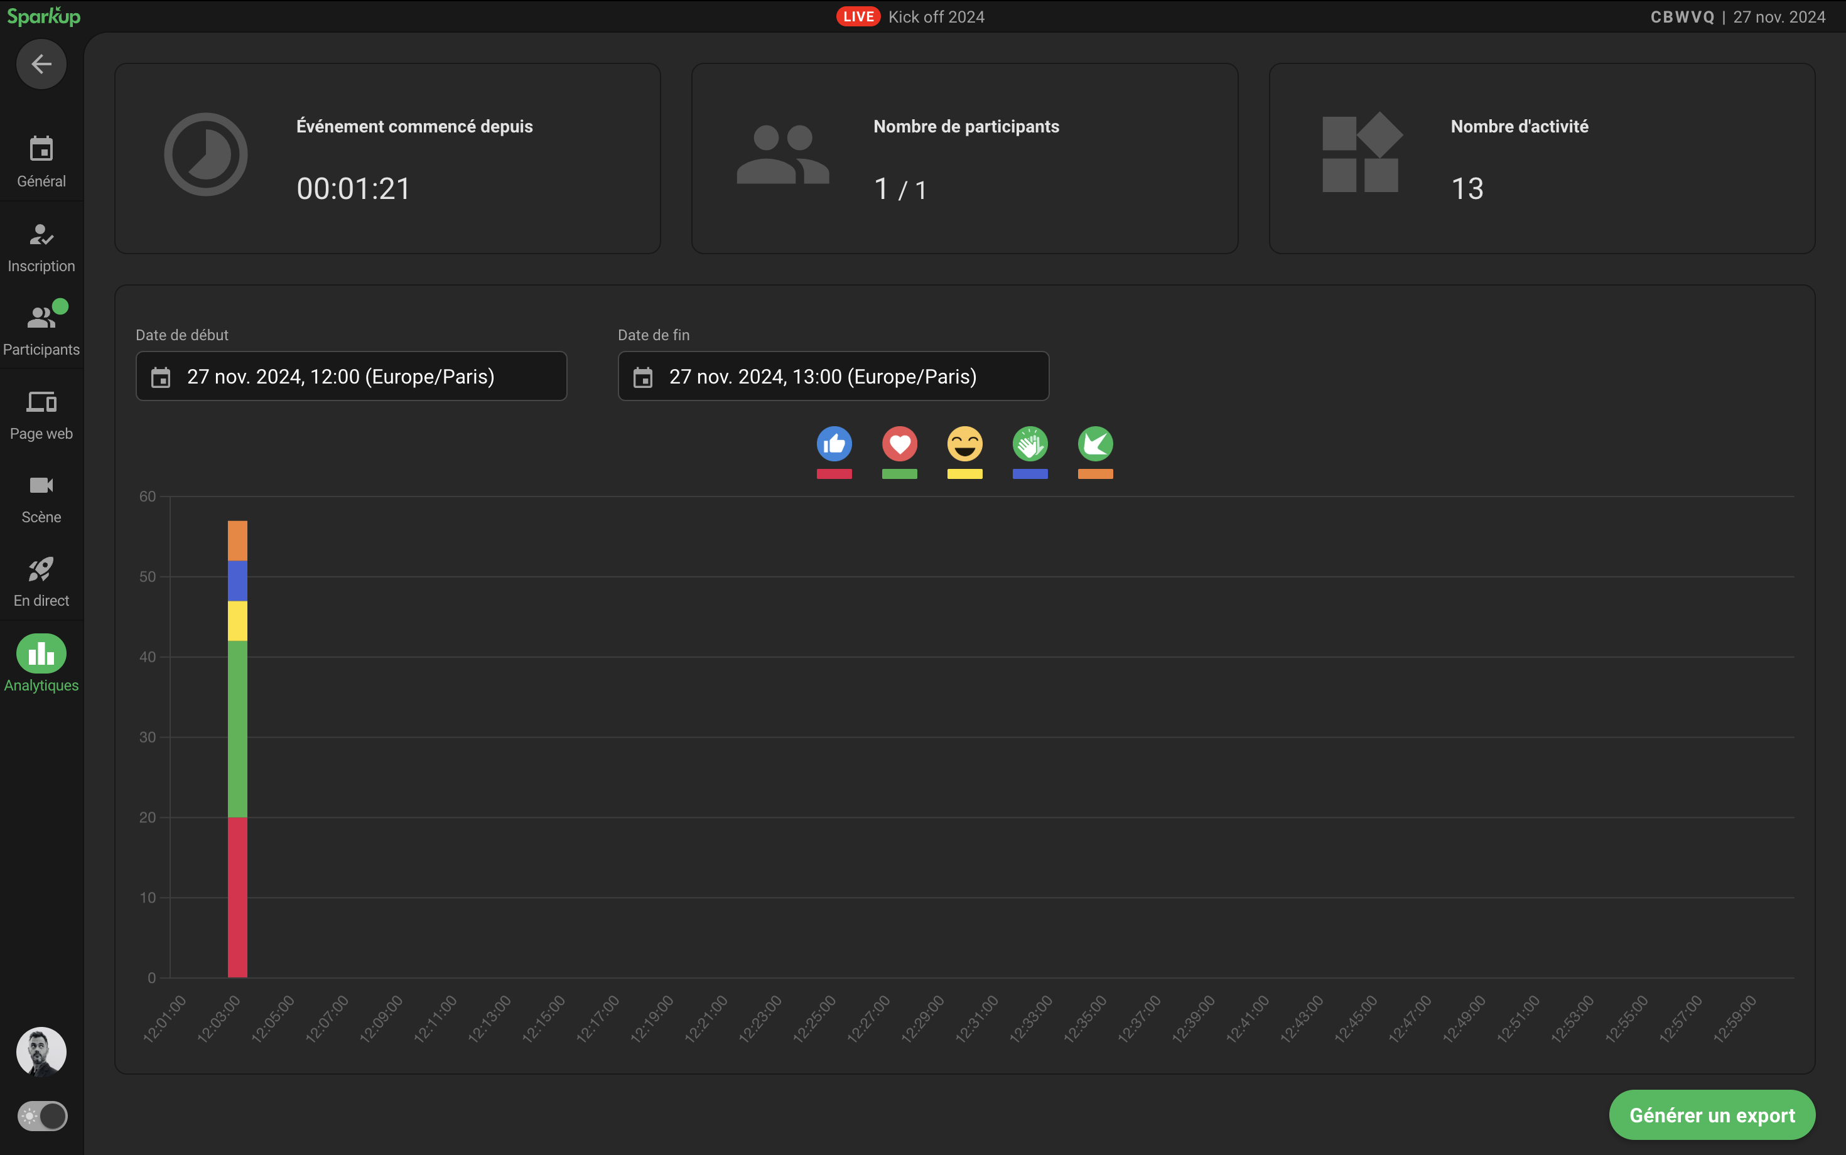Toggle laughing emoji series in chart
This screenshot has width=1846, height=1155.
[x=964, y=444]
